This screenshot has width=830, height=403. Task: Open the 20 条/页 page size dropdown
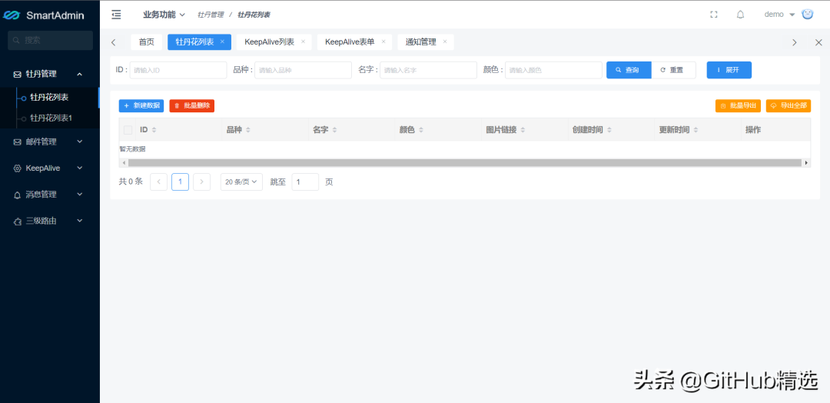(241, 182)
